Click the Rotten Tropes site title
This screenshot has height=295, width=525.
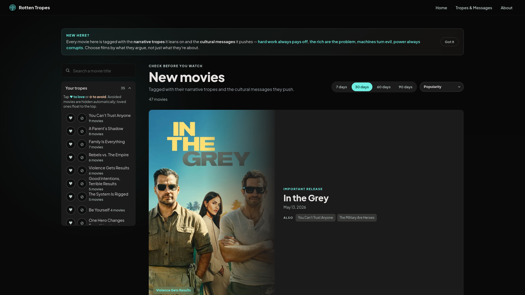[x=34, y=8]
